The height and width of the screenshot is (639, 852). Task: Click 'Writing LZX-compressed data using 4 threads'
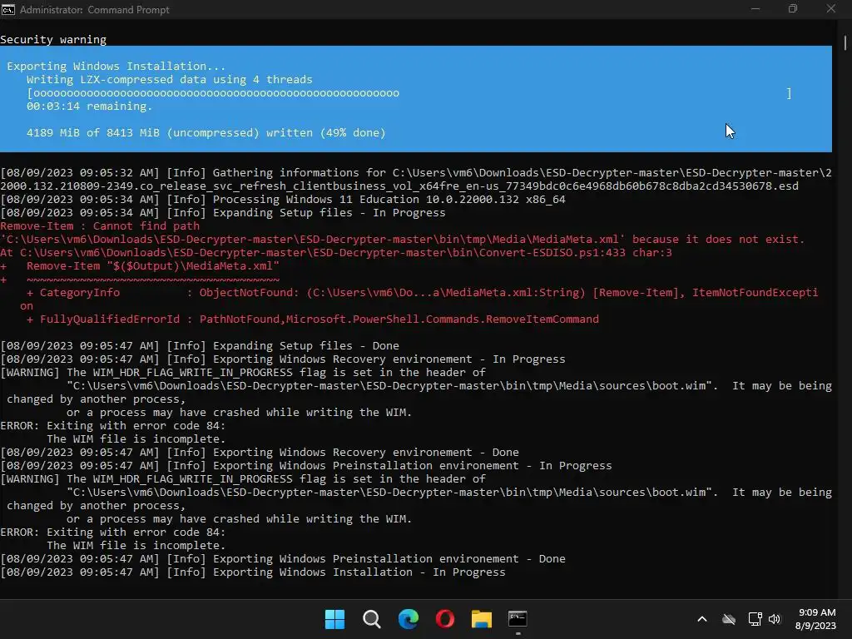click(x=170, y=79)
